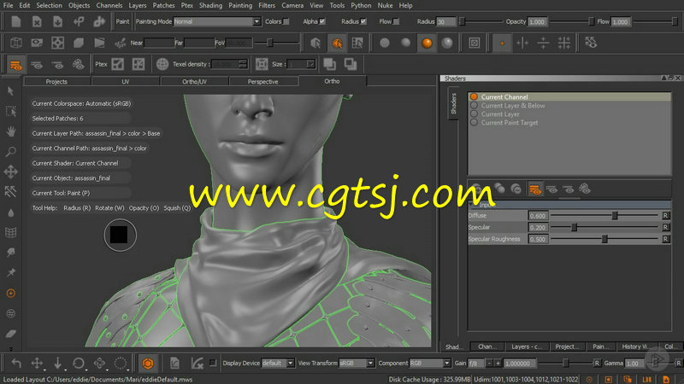Click the wireframe cube view icon
684x384 pixels.
pyautogui.click(x=15, y=43)
